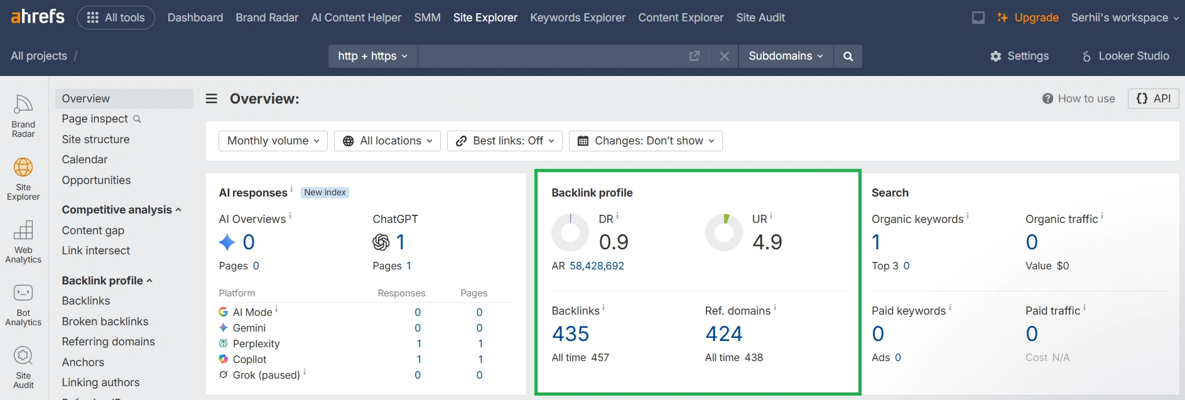Click the Upgrade link
This screenshot has width=1185, height=400.
coord(1027,18)
